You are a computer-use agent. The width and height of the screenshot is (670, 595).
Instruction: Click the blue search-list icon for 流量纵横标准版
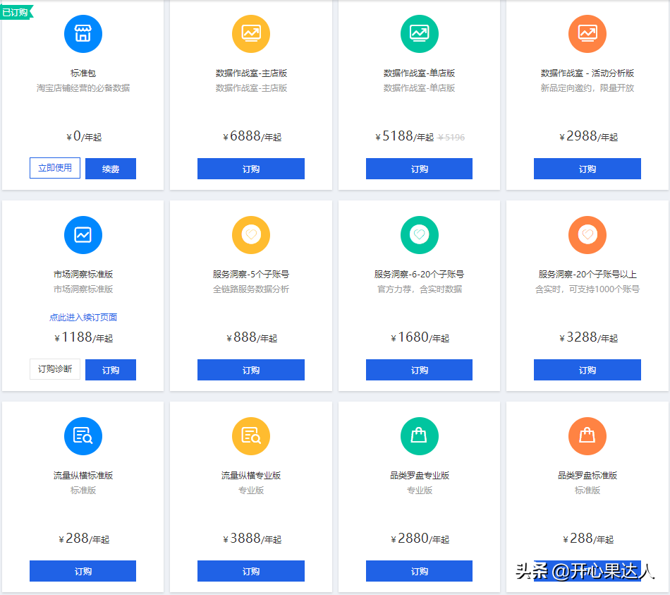pyautogui.click(x=83, y=436)
